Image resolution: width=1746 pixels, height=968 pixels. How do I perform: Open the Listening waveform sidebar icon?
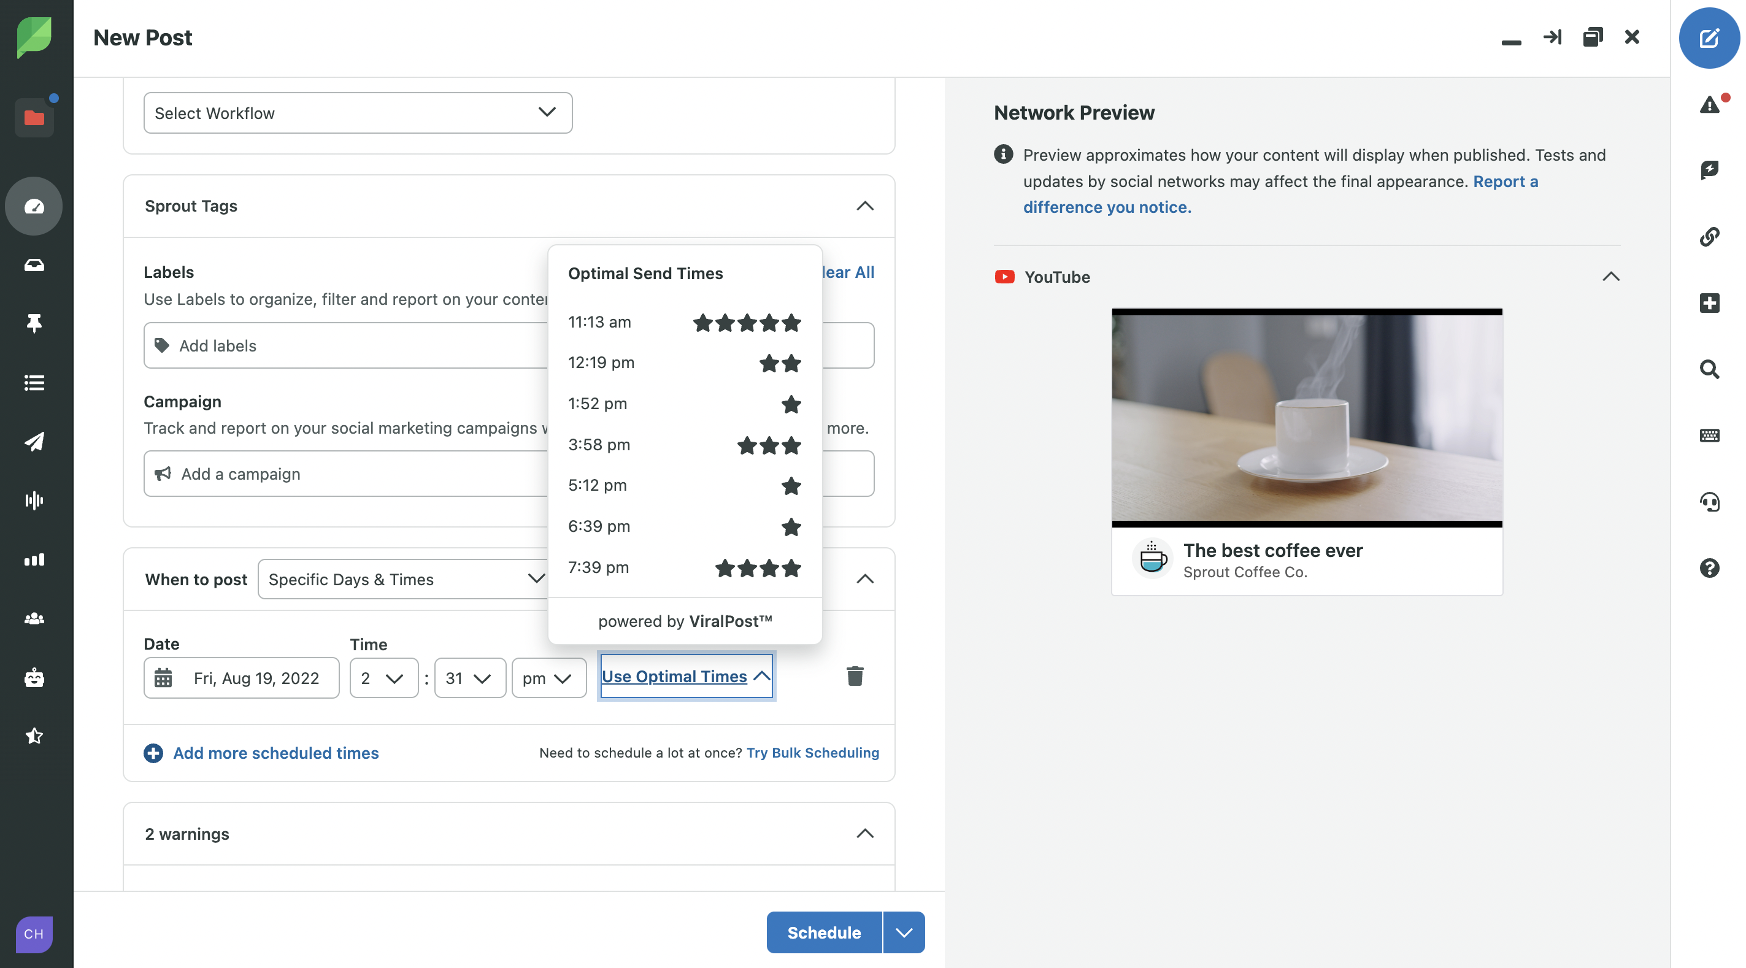pyautogui.click(x=34, y=501)
